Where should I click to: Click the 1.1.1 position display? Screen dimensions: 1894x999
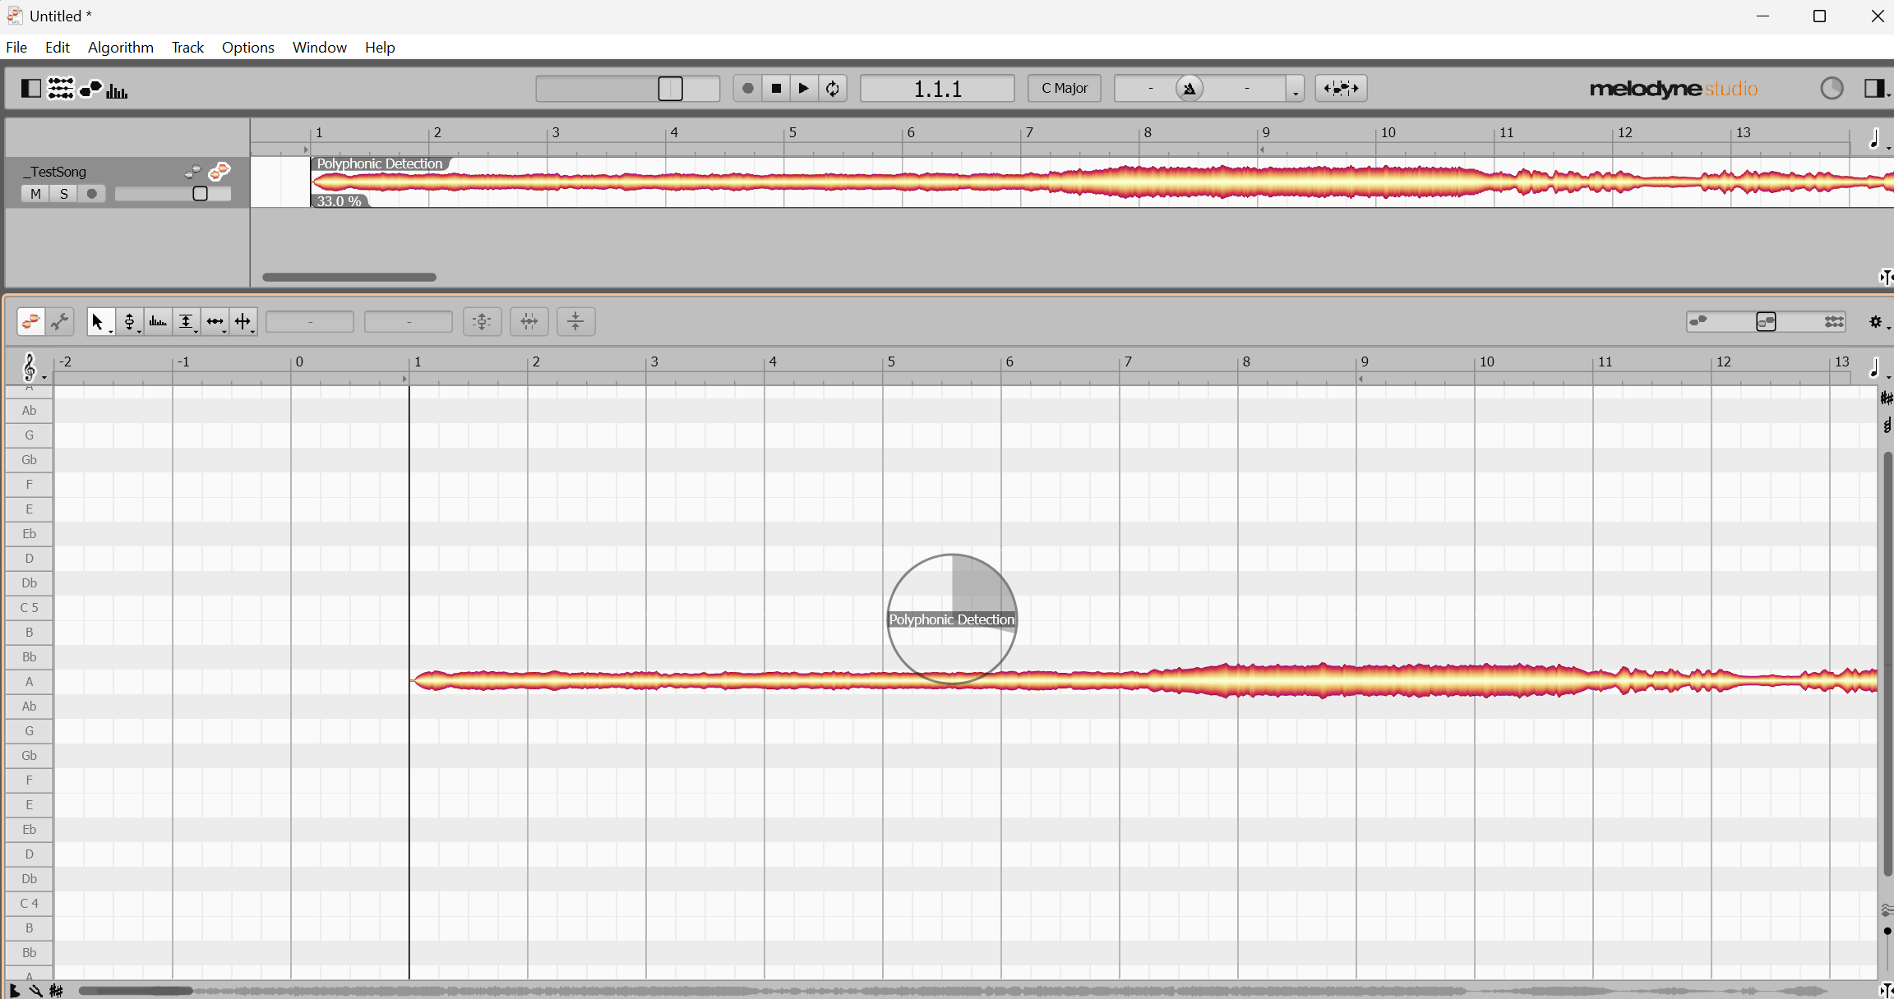pyautogui.click(x=937, y=88)
